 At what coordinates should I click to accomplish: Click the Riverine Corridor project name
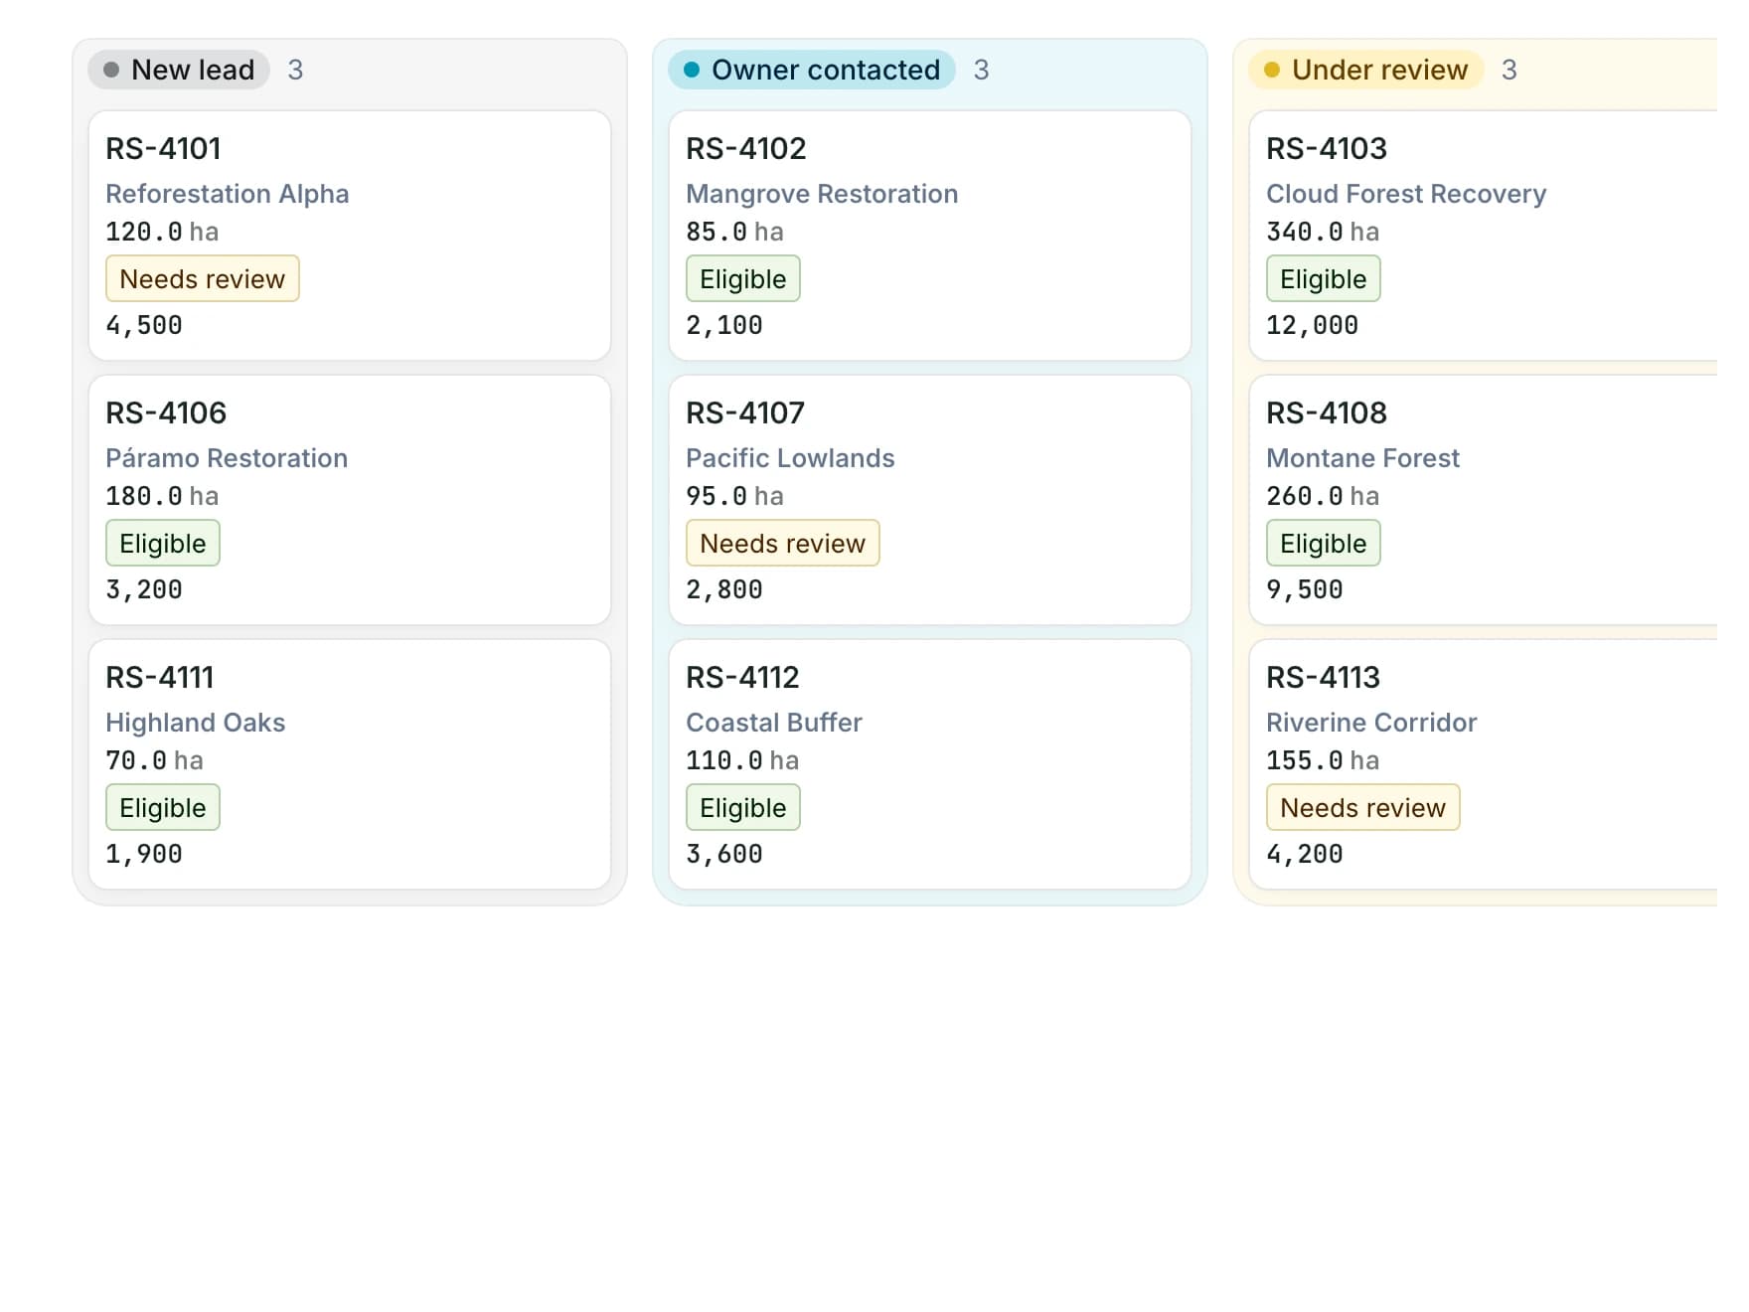[1371, 723]
